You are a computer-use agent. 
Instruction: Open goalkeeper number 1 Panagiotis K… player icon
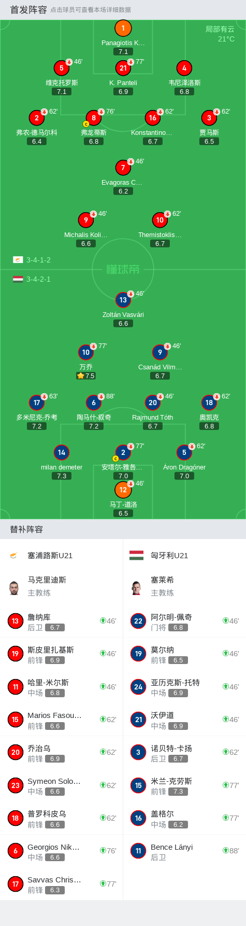pyautogui.click(x=123, y=29)
